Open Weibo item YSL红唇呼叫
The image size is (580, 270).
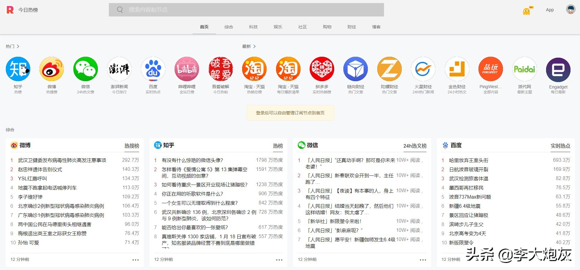tap(32, 178)
